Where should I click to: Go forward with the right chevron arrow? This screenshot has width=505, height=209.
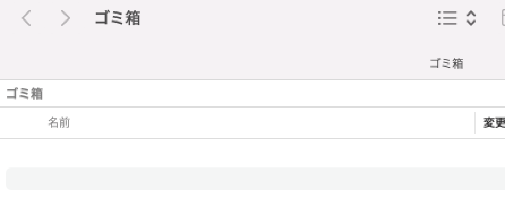[x=65, y=18]
